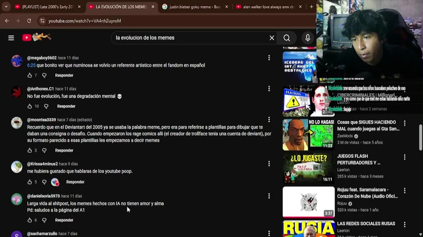Open @sachamarzullo channel handle

[42, 234]
